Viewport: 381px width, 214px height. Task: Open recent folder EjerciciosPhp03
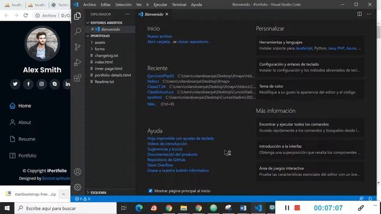click(160, 76)
